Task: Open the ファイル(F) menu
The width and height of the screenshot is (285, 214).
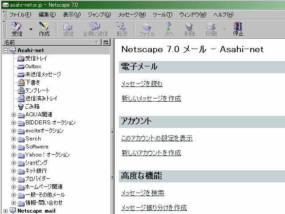Action: point(20,15)
